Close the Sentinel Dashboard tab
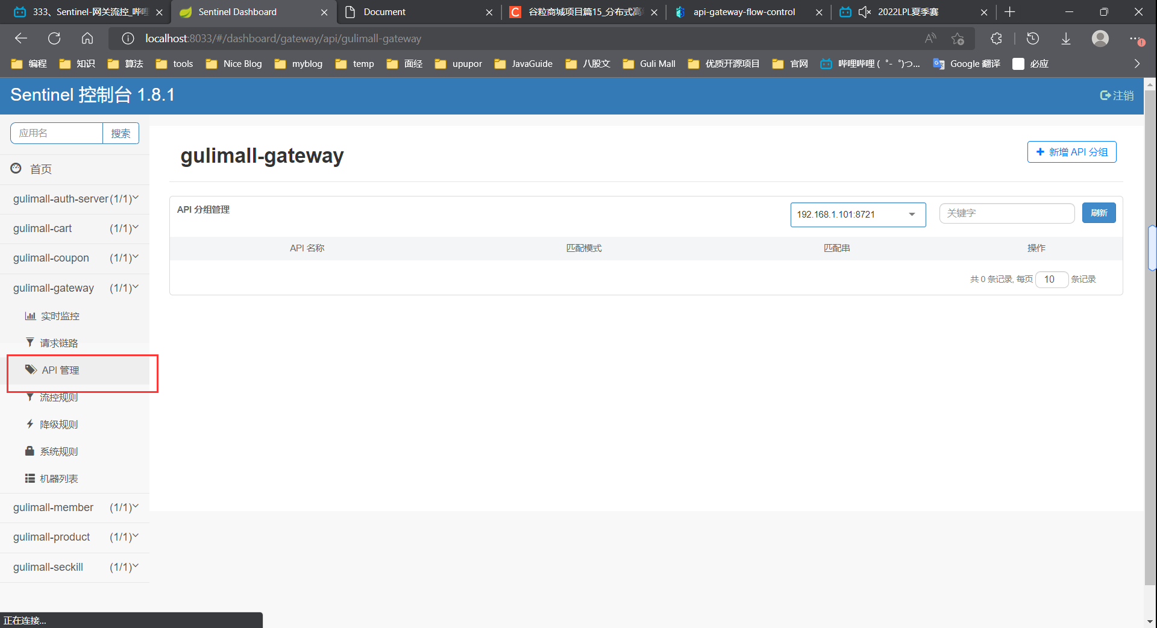 324,12
